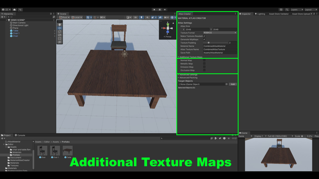Image resolution: width=319 pixels, height=179 pixels.
Task: Select the Rect tool in Scene toolbar
Action: click(x=60, y=38)
